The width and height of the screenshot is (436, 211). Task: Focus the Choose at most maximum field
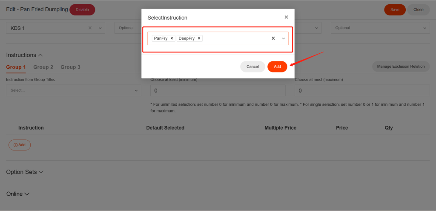pyautogui.click(x=362, y=90)
